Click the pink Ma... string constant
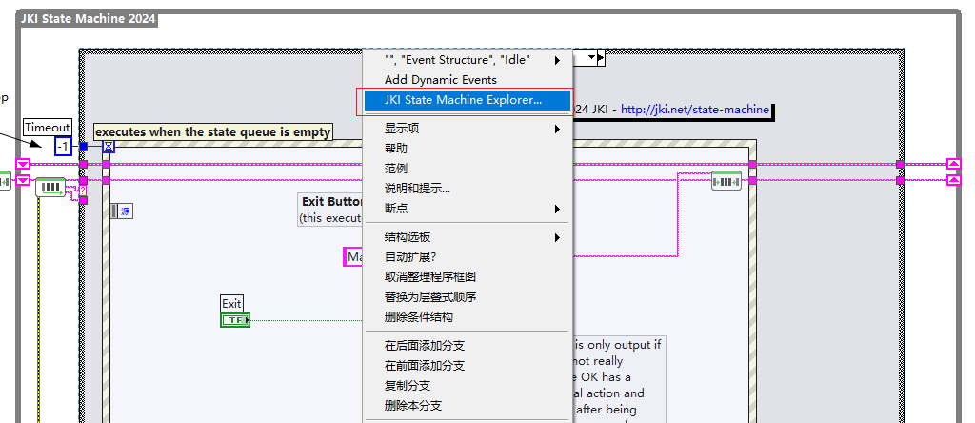Viewport: 975px width, 423px height. coord(354,257)
